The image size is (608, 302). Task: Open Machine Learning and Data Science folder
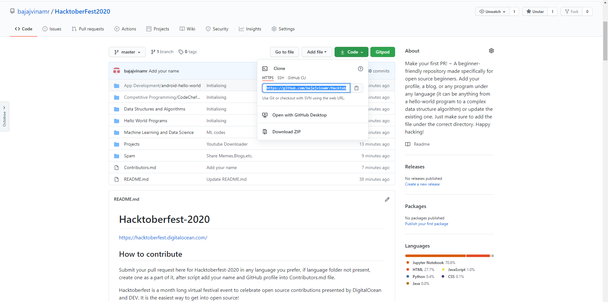coord(159,133)
